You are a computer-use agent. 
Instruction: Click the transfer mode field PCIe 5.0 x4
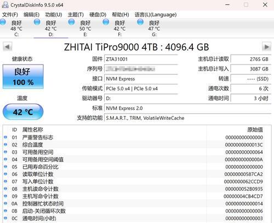point(141,89)
